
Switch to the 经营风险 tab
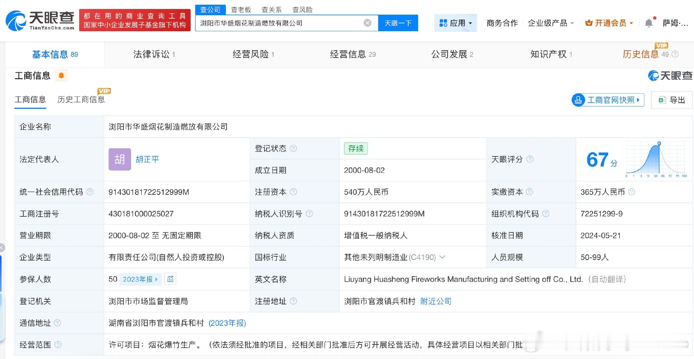(253, 54)
